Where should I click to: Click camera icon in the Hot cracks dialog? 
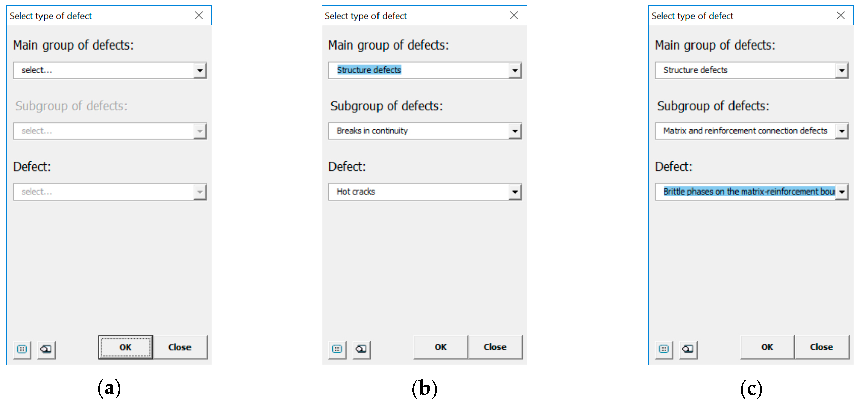361,349
